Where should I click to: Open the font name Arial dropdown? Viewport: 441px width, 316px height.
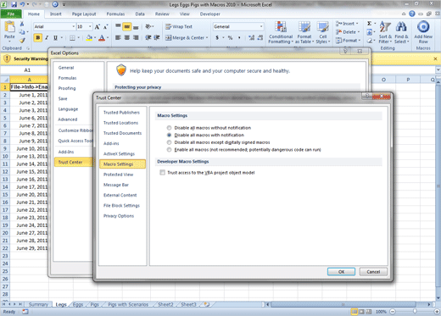pos(74,26)
